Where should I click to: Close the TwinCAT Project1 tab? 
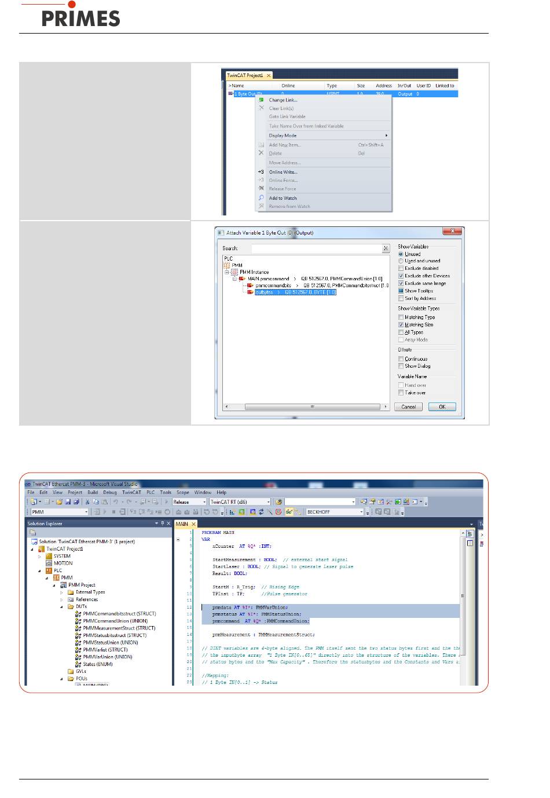(269, 75)
